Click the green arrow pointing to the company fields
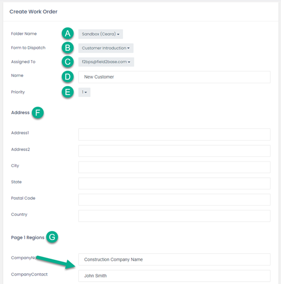The width and height of the screenshot is (281, 284). [x=56, y=262]
